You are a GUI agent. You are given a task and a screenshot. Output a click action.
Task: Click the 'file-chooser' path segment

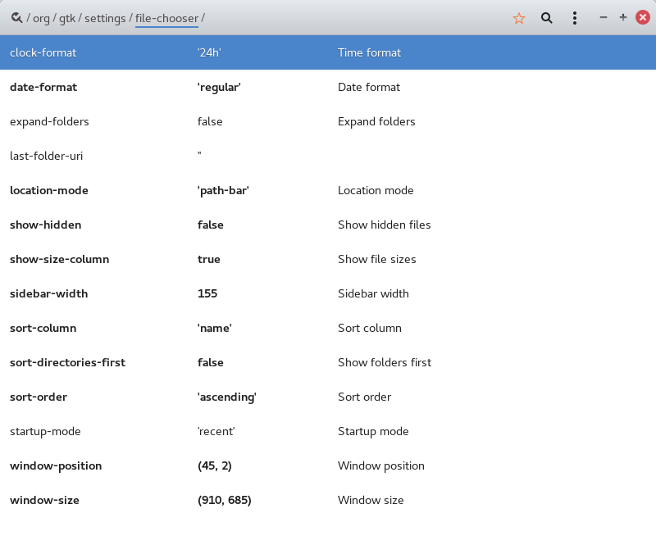tap(166, 17)
